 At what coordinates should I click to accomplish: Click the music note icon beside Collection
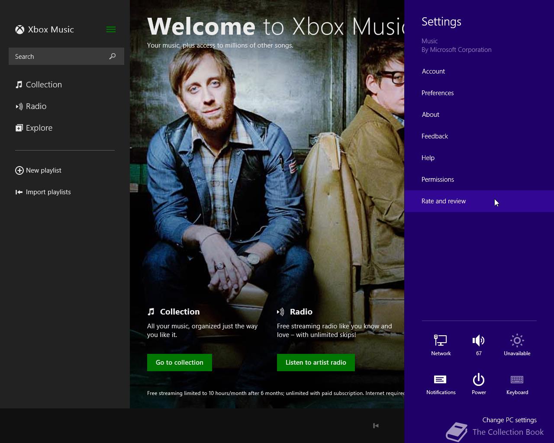[x=19, y=84]
